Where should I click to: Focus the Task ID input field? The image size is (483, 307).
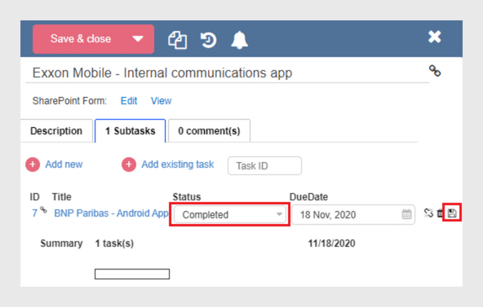tap(264, 165)
